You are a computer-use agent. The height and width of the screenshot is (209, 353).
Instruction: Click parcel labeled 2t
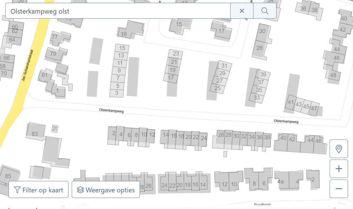[55, 129]
